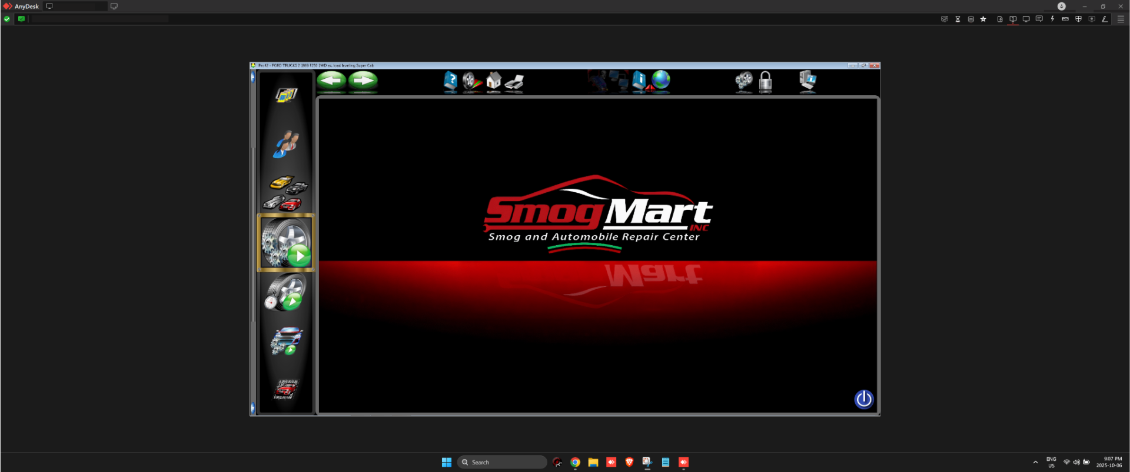This screenshot has width=1130, height=472.
Task: Click the AnyDesk permissions shield icon
Action: (1078, 19)
